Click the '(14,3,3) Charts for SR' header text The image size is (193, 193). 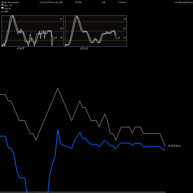click(51, 2)
